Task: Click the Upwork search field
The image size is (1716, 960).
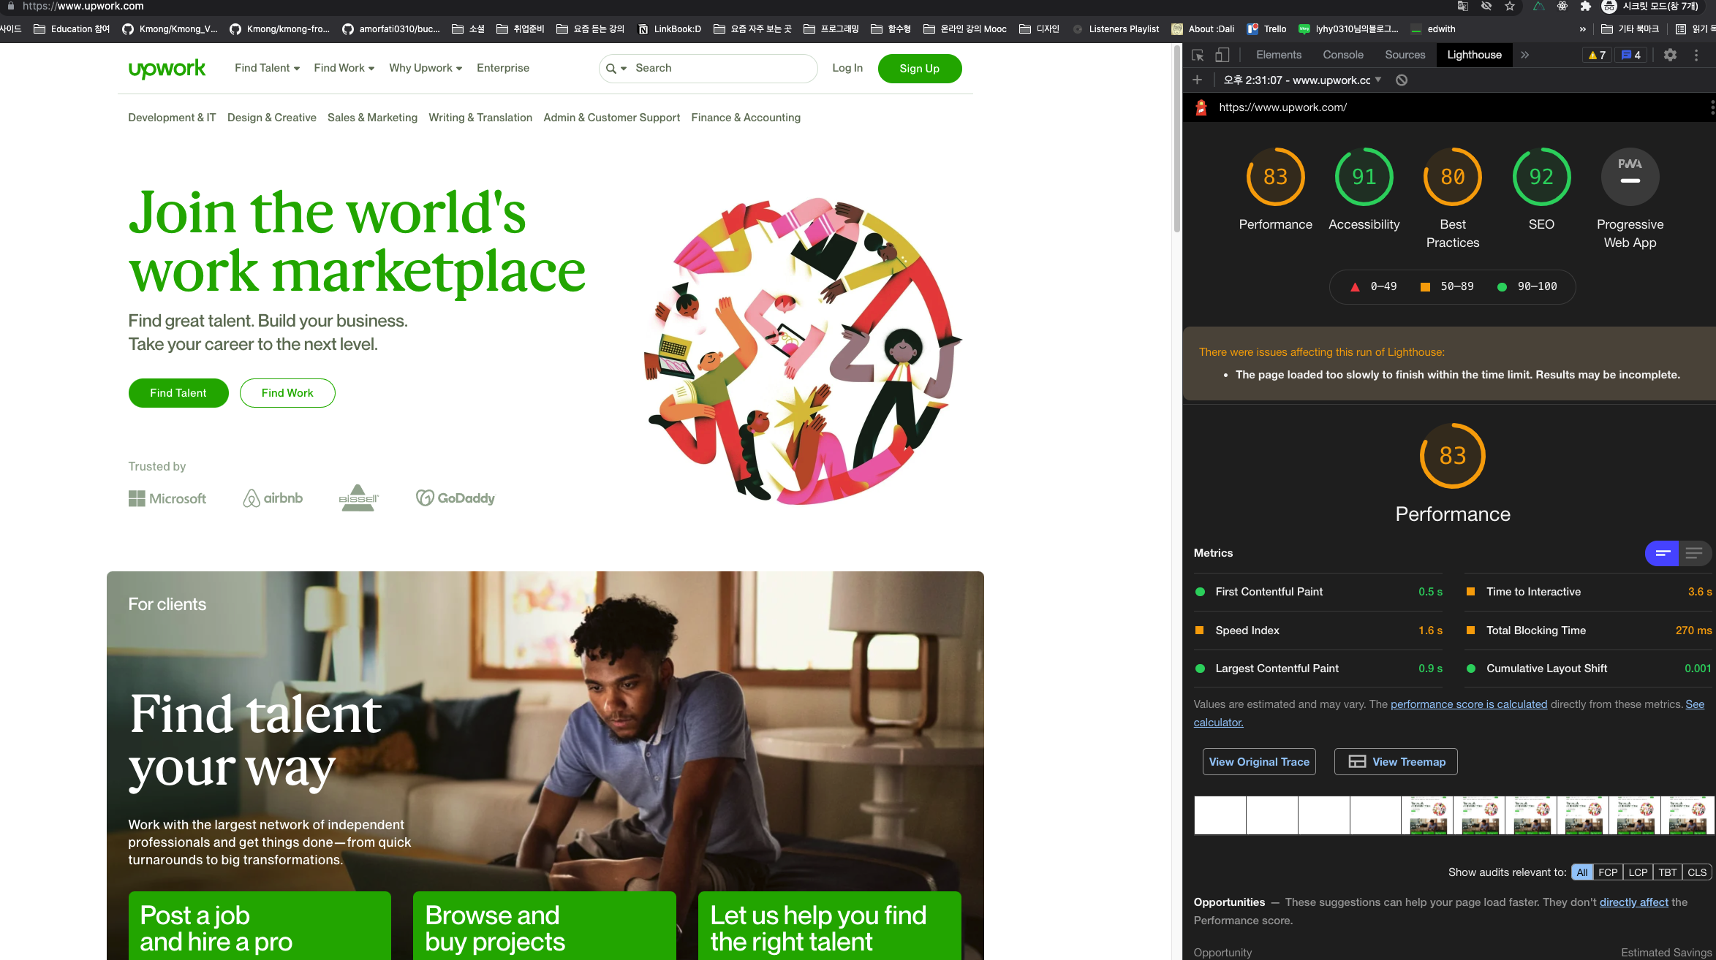Action: [x=720, y=68]
